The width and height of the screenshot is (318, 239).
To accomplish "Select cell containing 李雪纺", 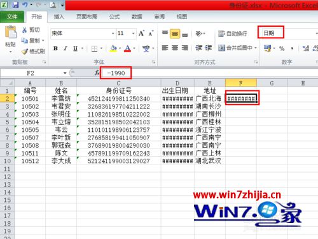I will pyautogui.click(x=61, y=99).
